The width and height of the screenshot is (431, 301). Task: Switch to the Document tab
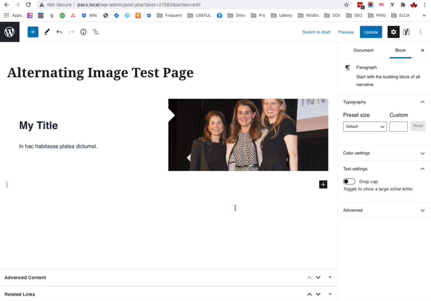coord(363,50)
